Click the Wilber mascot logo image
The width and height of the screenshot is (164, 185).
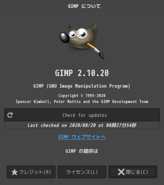tap(82, 40)
